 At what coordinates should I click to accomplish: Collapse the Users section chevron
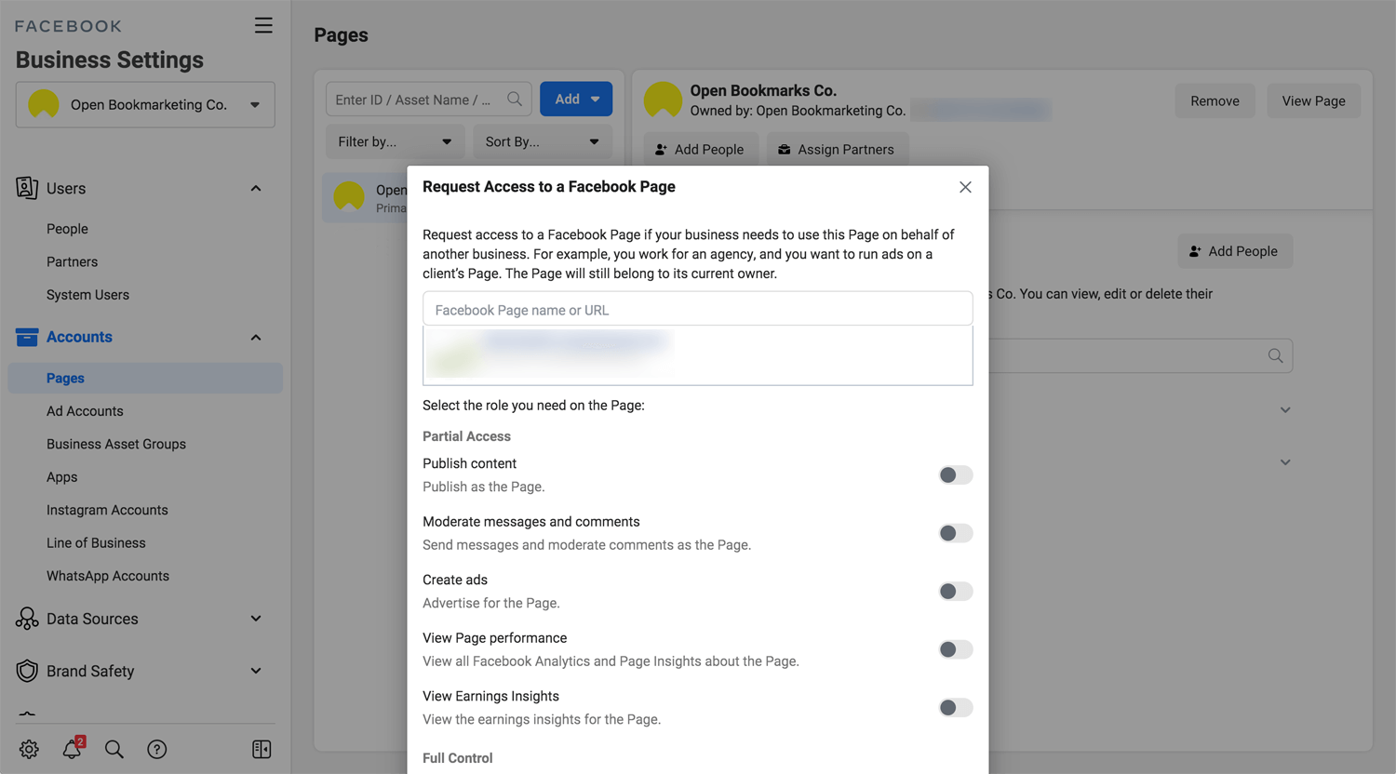256,188
